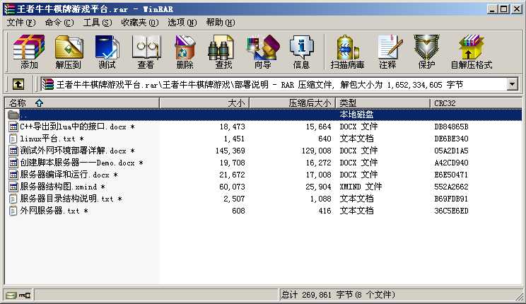Click the window resize grip corner

click(x=519, y=296)
